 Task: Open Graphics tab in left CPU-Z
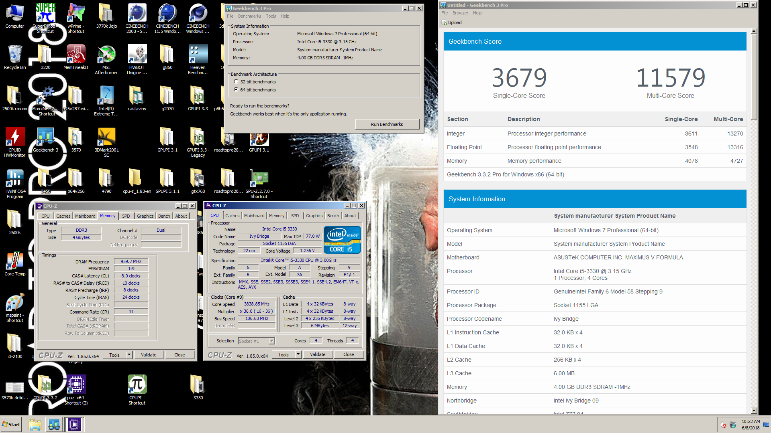(145, 216)
